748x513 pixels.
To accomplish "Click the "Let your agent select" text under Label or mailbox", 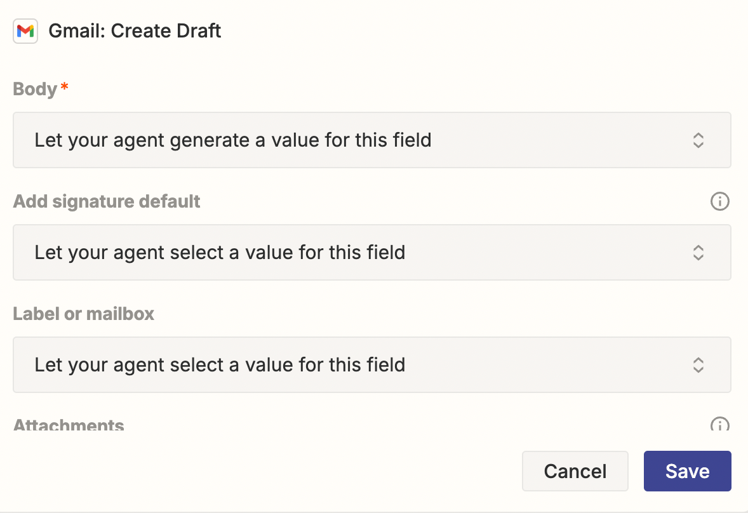I will [220, 365].
